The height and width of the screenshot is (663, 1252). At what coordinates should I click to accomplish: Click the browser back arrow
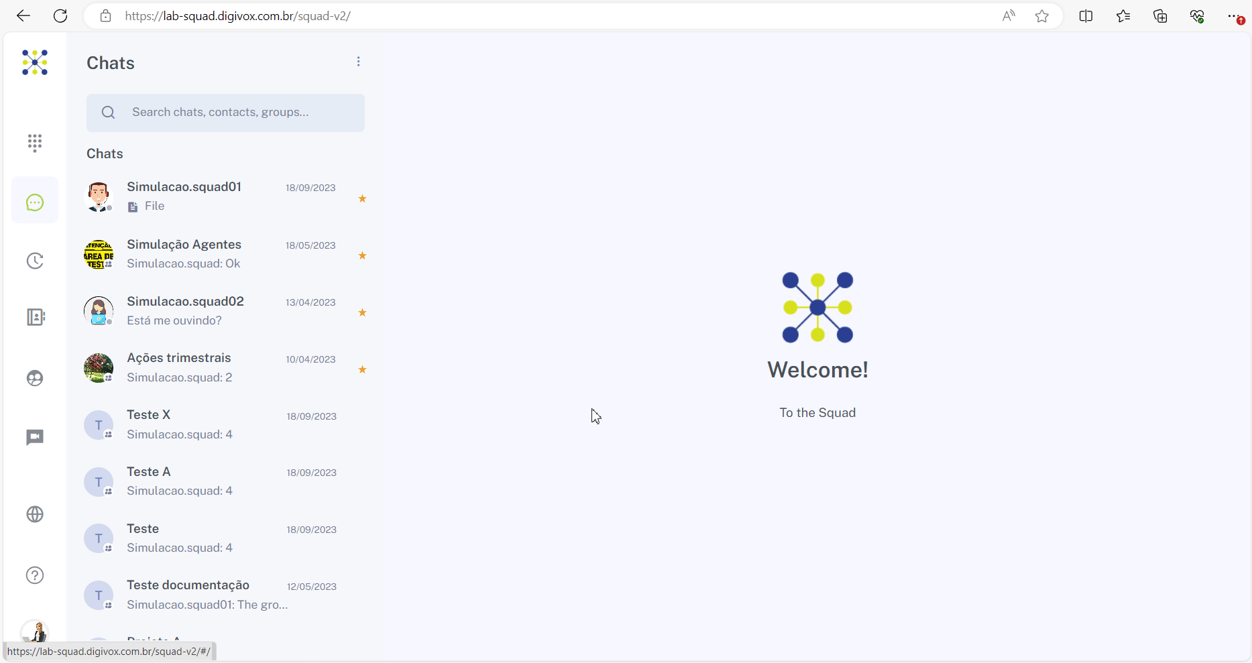coord(23,16)
